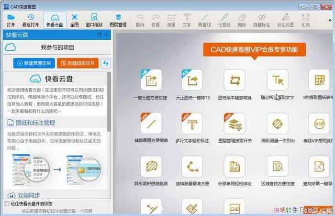Open the 一键分图方便快捷 feature icon
335x216 pixels.
pyautogui.click(x=151, y=80)
